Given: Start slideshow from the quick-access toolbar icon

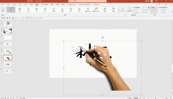Looking at the screenshot, I should coord(23,18).
